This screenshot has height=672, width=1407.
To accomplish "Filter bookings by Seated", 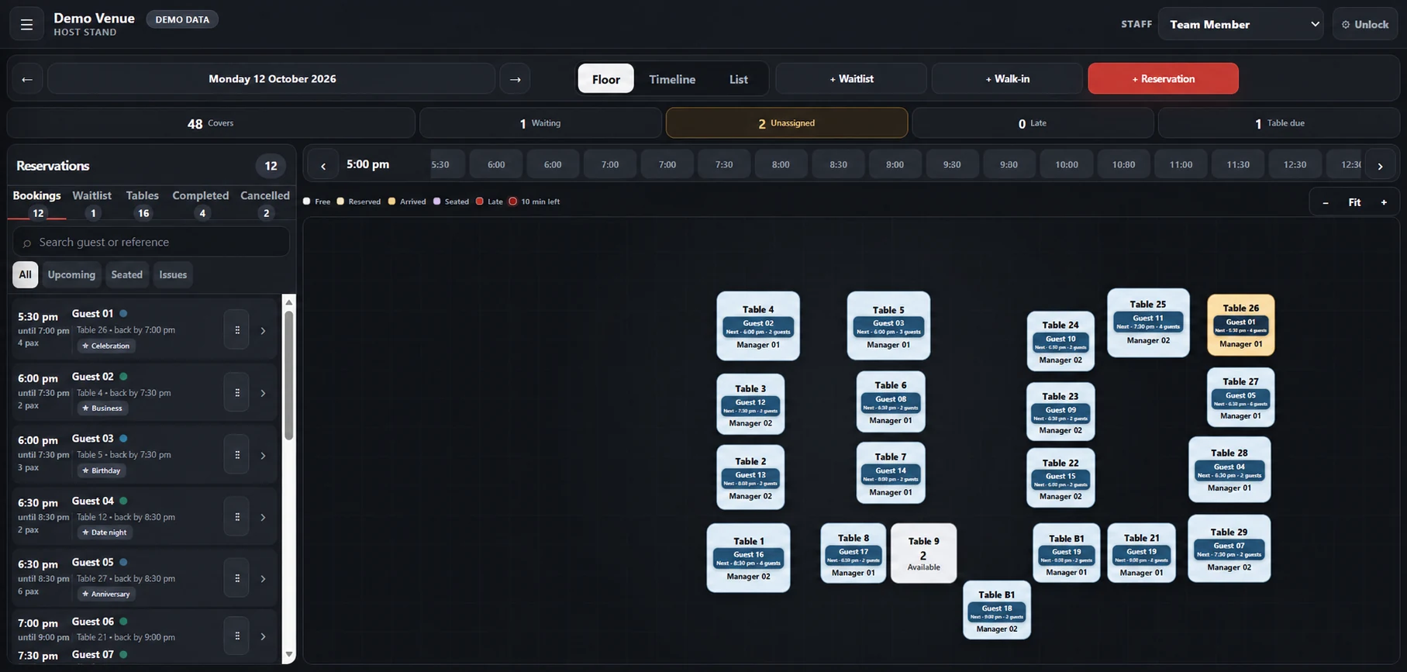I will [x=126, y=274].
